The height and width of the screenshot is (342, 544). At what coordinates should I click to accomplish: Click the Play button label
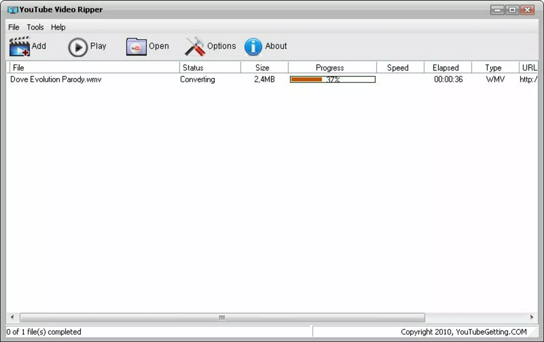click(98, 46)
